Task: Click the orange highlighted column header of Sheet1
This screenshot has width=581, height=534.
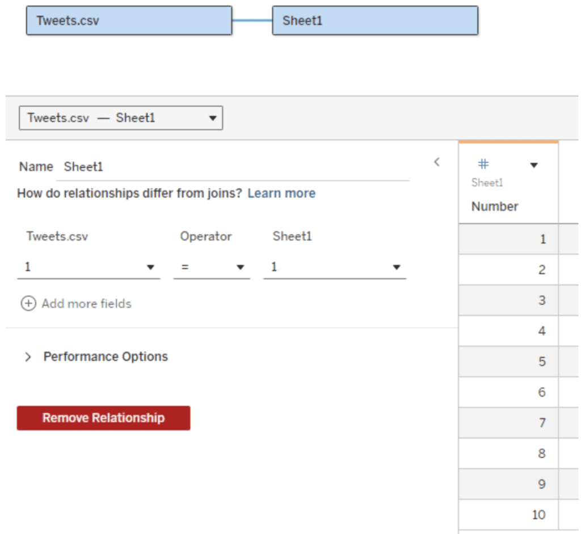Action: coord(508,142)
